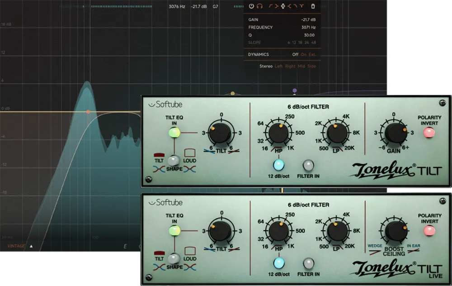Click the power icon to bypass the EQ band
This screenshot has height=286, width=452.
(251, 6)
